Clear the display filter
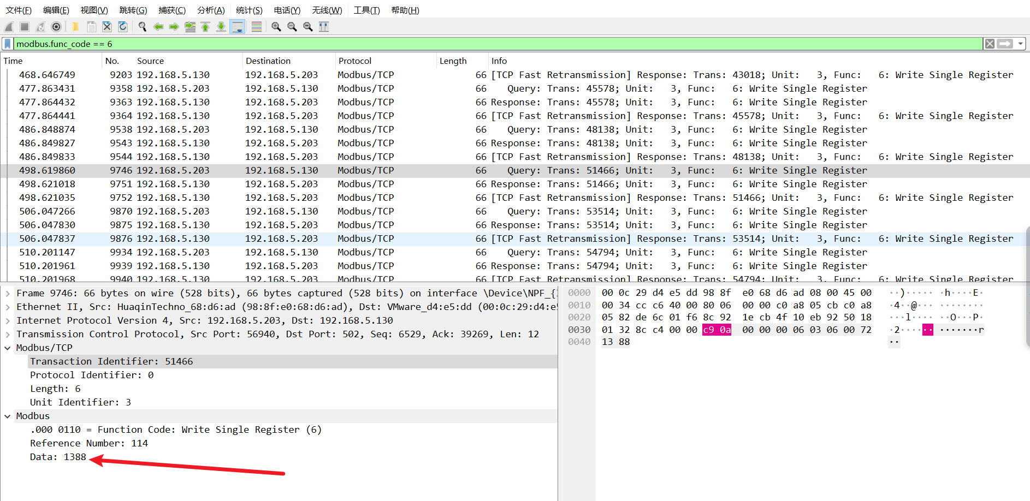The image size is (1030, 501). (990, 44)
